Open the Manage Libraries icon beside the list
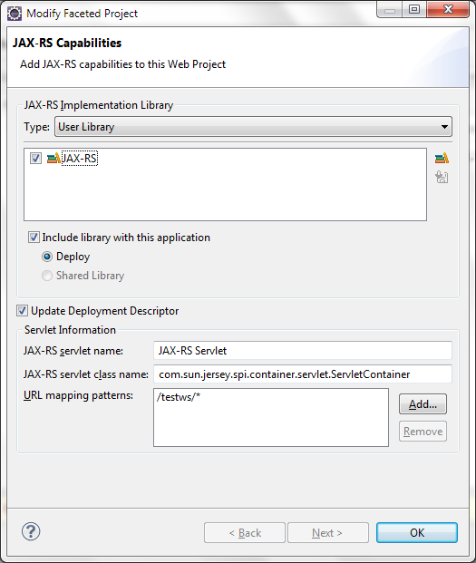The height and width of the screenshot is (563, 476). (x=442, y=158)
